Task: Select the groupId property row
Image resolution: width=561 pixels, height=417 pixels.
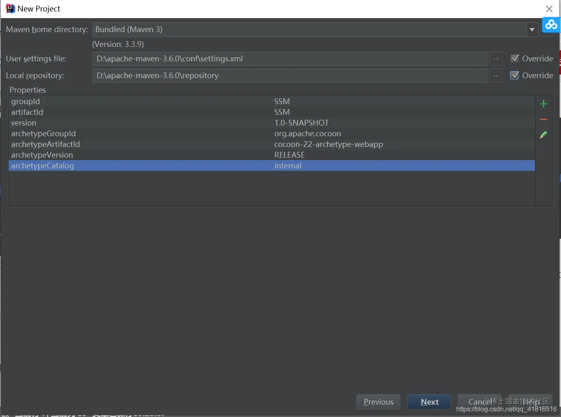Action: point(271,101)
